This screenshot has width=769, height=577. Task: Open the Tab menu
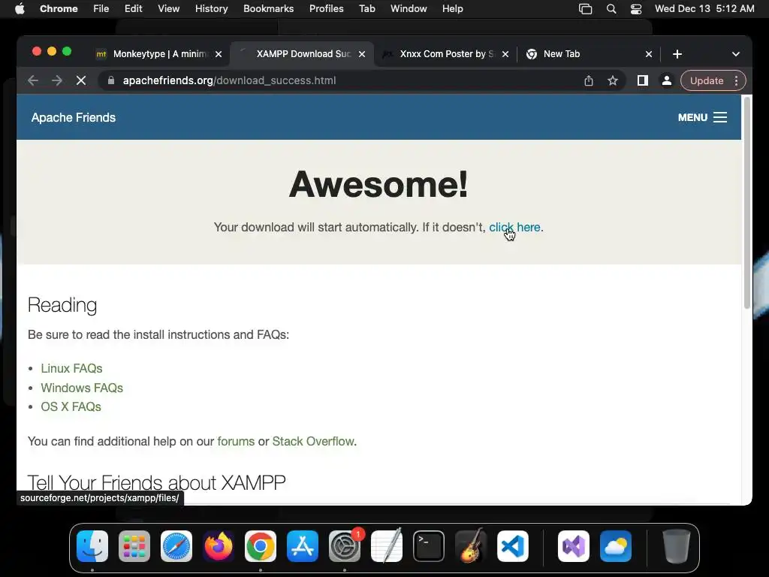tap(366, 9)
